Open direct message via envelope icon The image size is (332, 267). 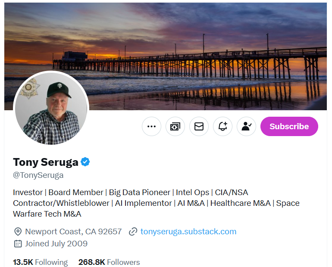[199, 127]
